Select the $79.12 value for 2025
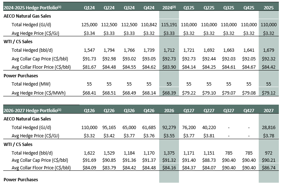The height and width of the screenshot is (183, 281). (x=268, y=93)
